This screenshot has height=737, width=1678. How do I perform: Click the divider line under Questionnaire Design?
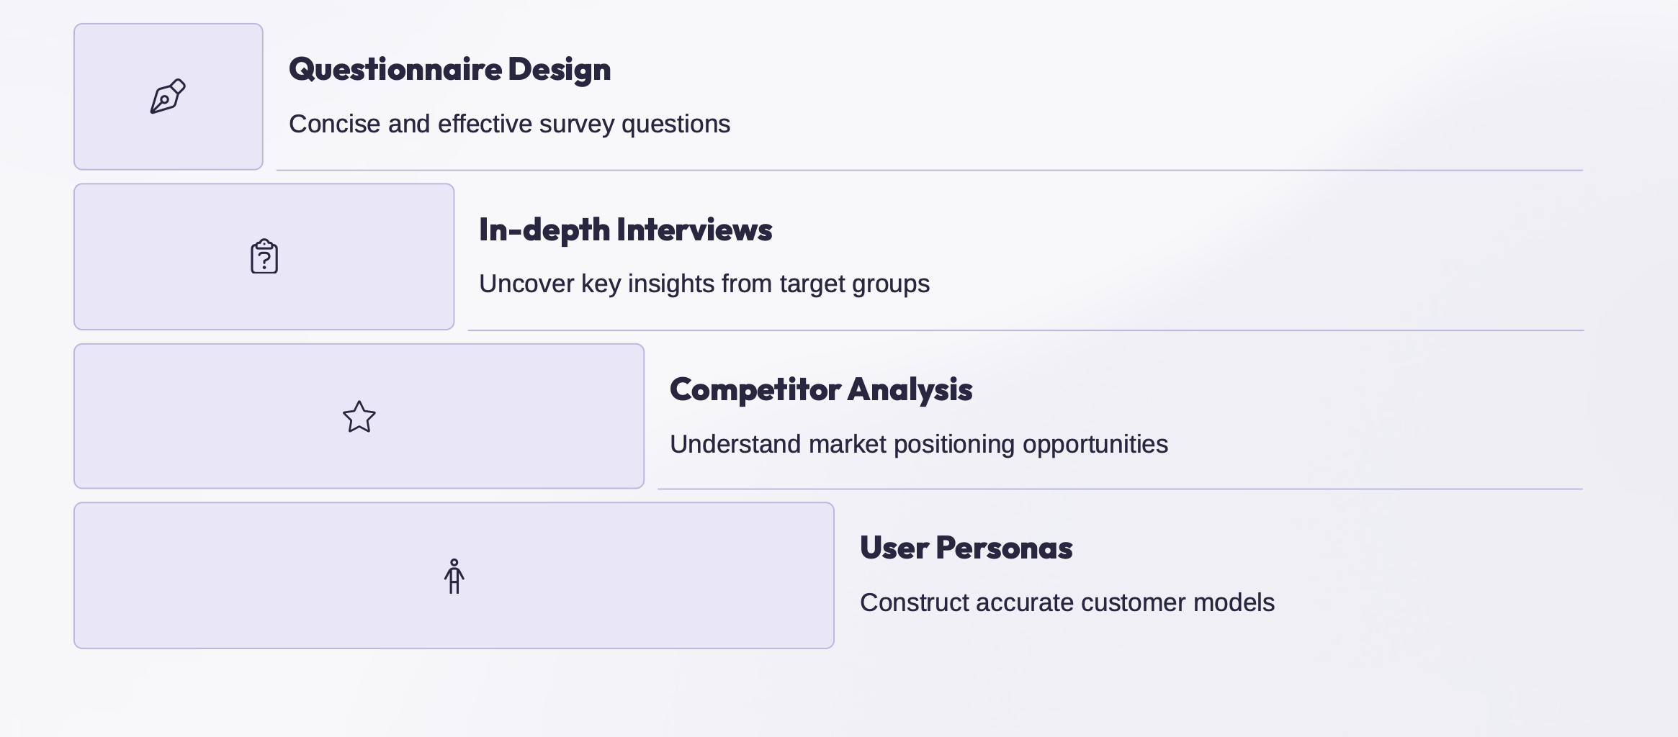(x=930, y=171)
